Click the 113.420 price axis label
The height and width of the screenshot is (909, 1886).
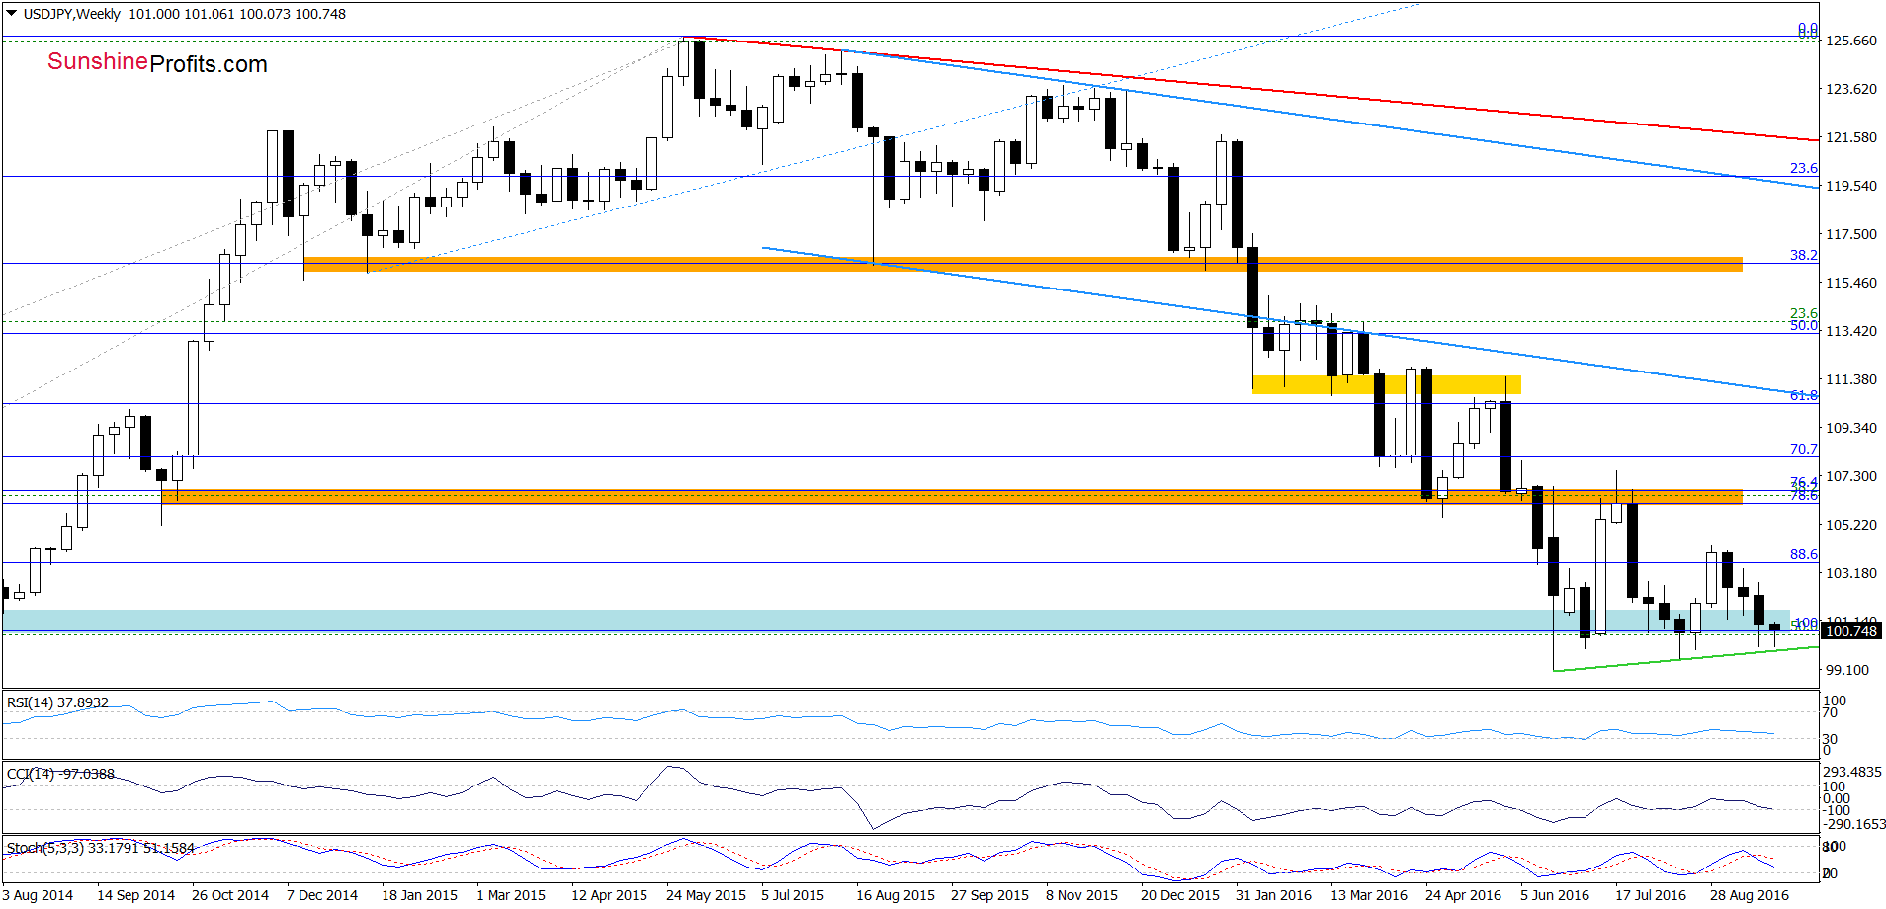pyautogui.click(x=1851, y=331)
